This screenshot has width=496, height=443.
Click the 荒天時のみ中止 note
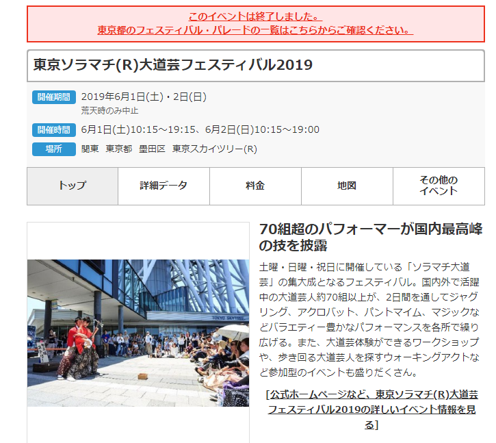(x=109, y=110)
